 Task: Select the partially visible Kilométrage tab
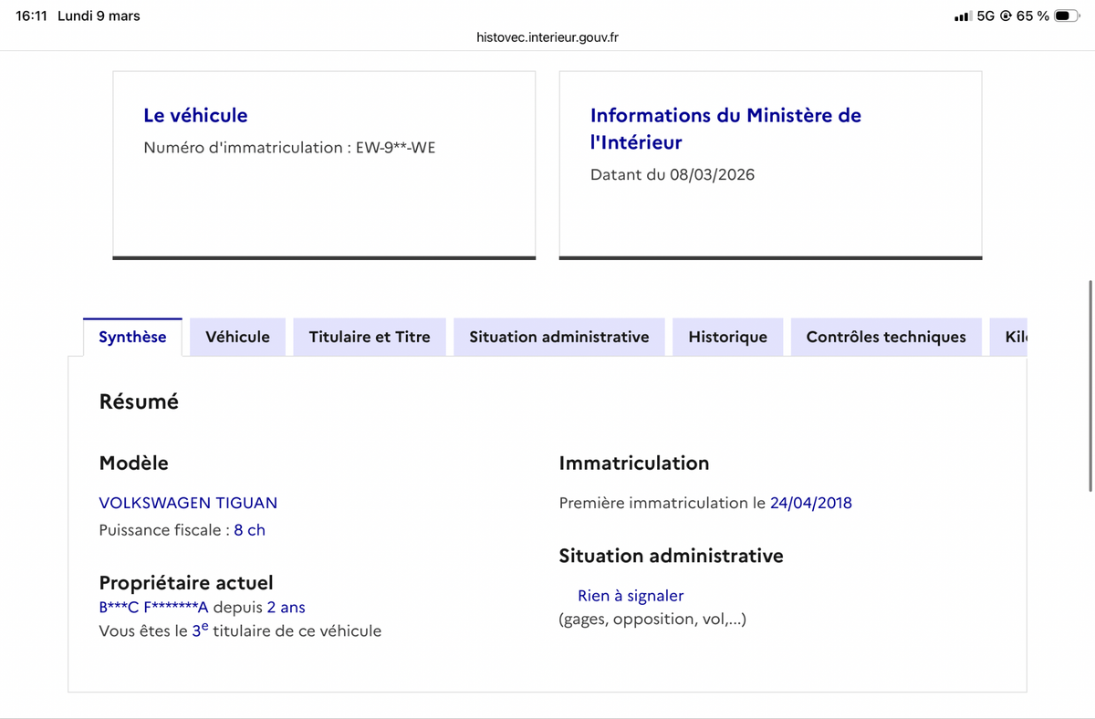(1015, 337)
